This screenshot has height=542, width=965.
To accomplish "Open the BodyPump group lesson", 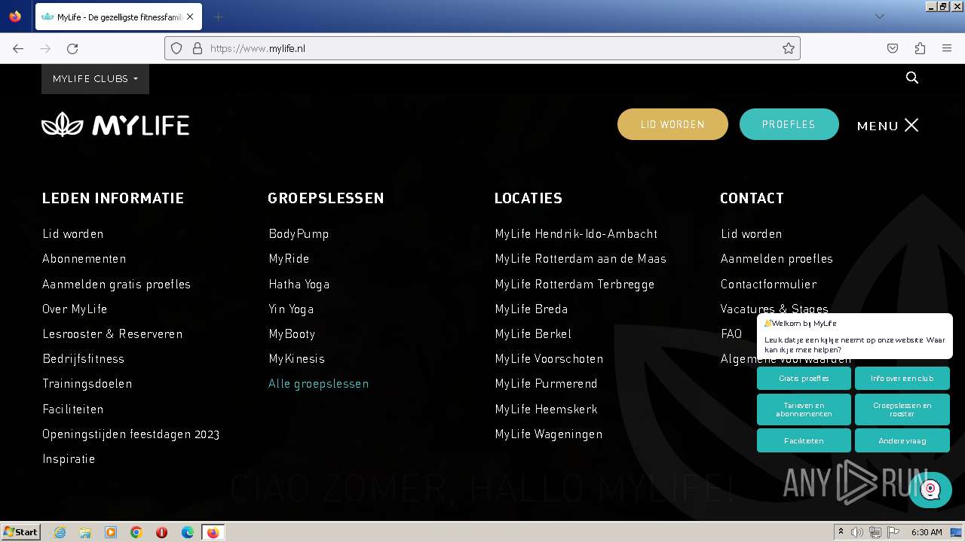I will click(x=299, y=233).
